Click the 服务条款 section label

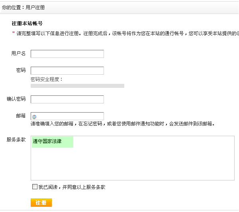coord(16,140)
